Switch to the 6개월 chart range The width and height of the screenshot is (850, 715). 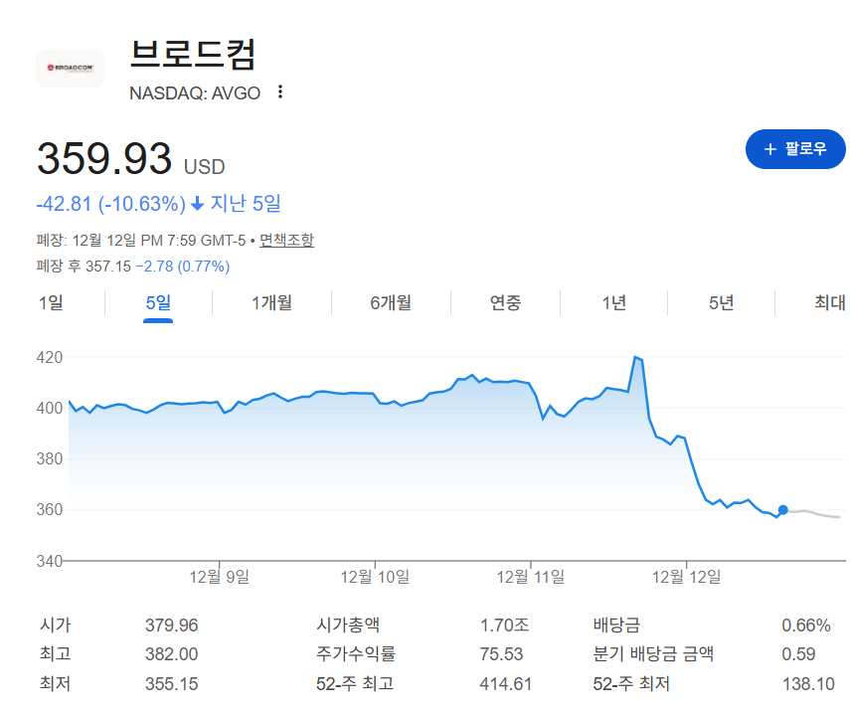coord(391,303)
